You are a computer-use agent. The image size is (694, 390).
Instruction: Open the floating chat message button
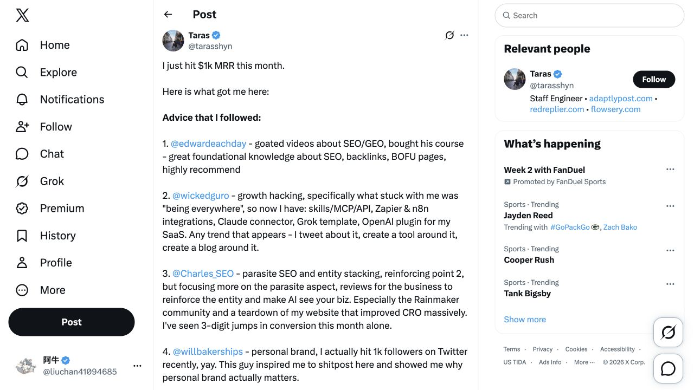click(x=668, y=369)
